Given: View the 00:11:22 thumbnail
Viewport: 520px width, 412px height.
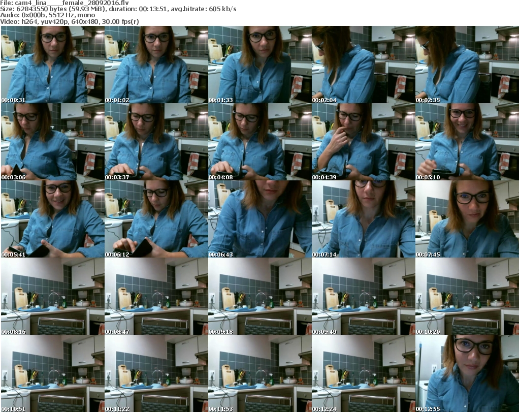Looking at the screenshot, I should click(x=156, y=373).
